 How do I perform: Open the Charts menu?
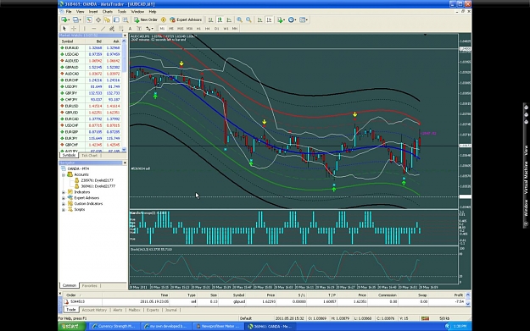point(108,12)
